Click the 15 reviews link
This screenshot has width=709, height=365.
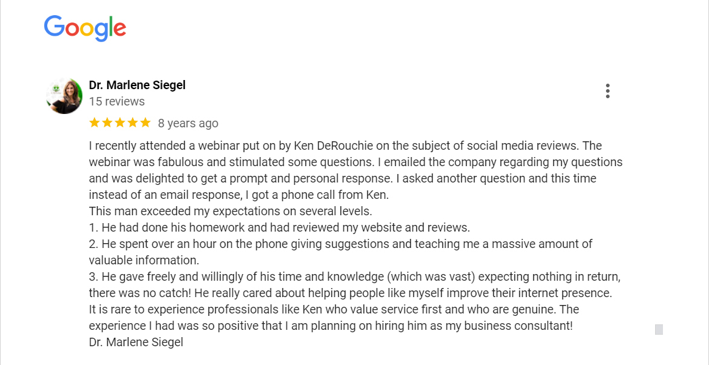(x=116, y=101)
